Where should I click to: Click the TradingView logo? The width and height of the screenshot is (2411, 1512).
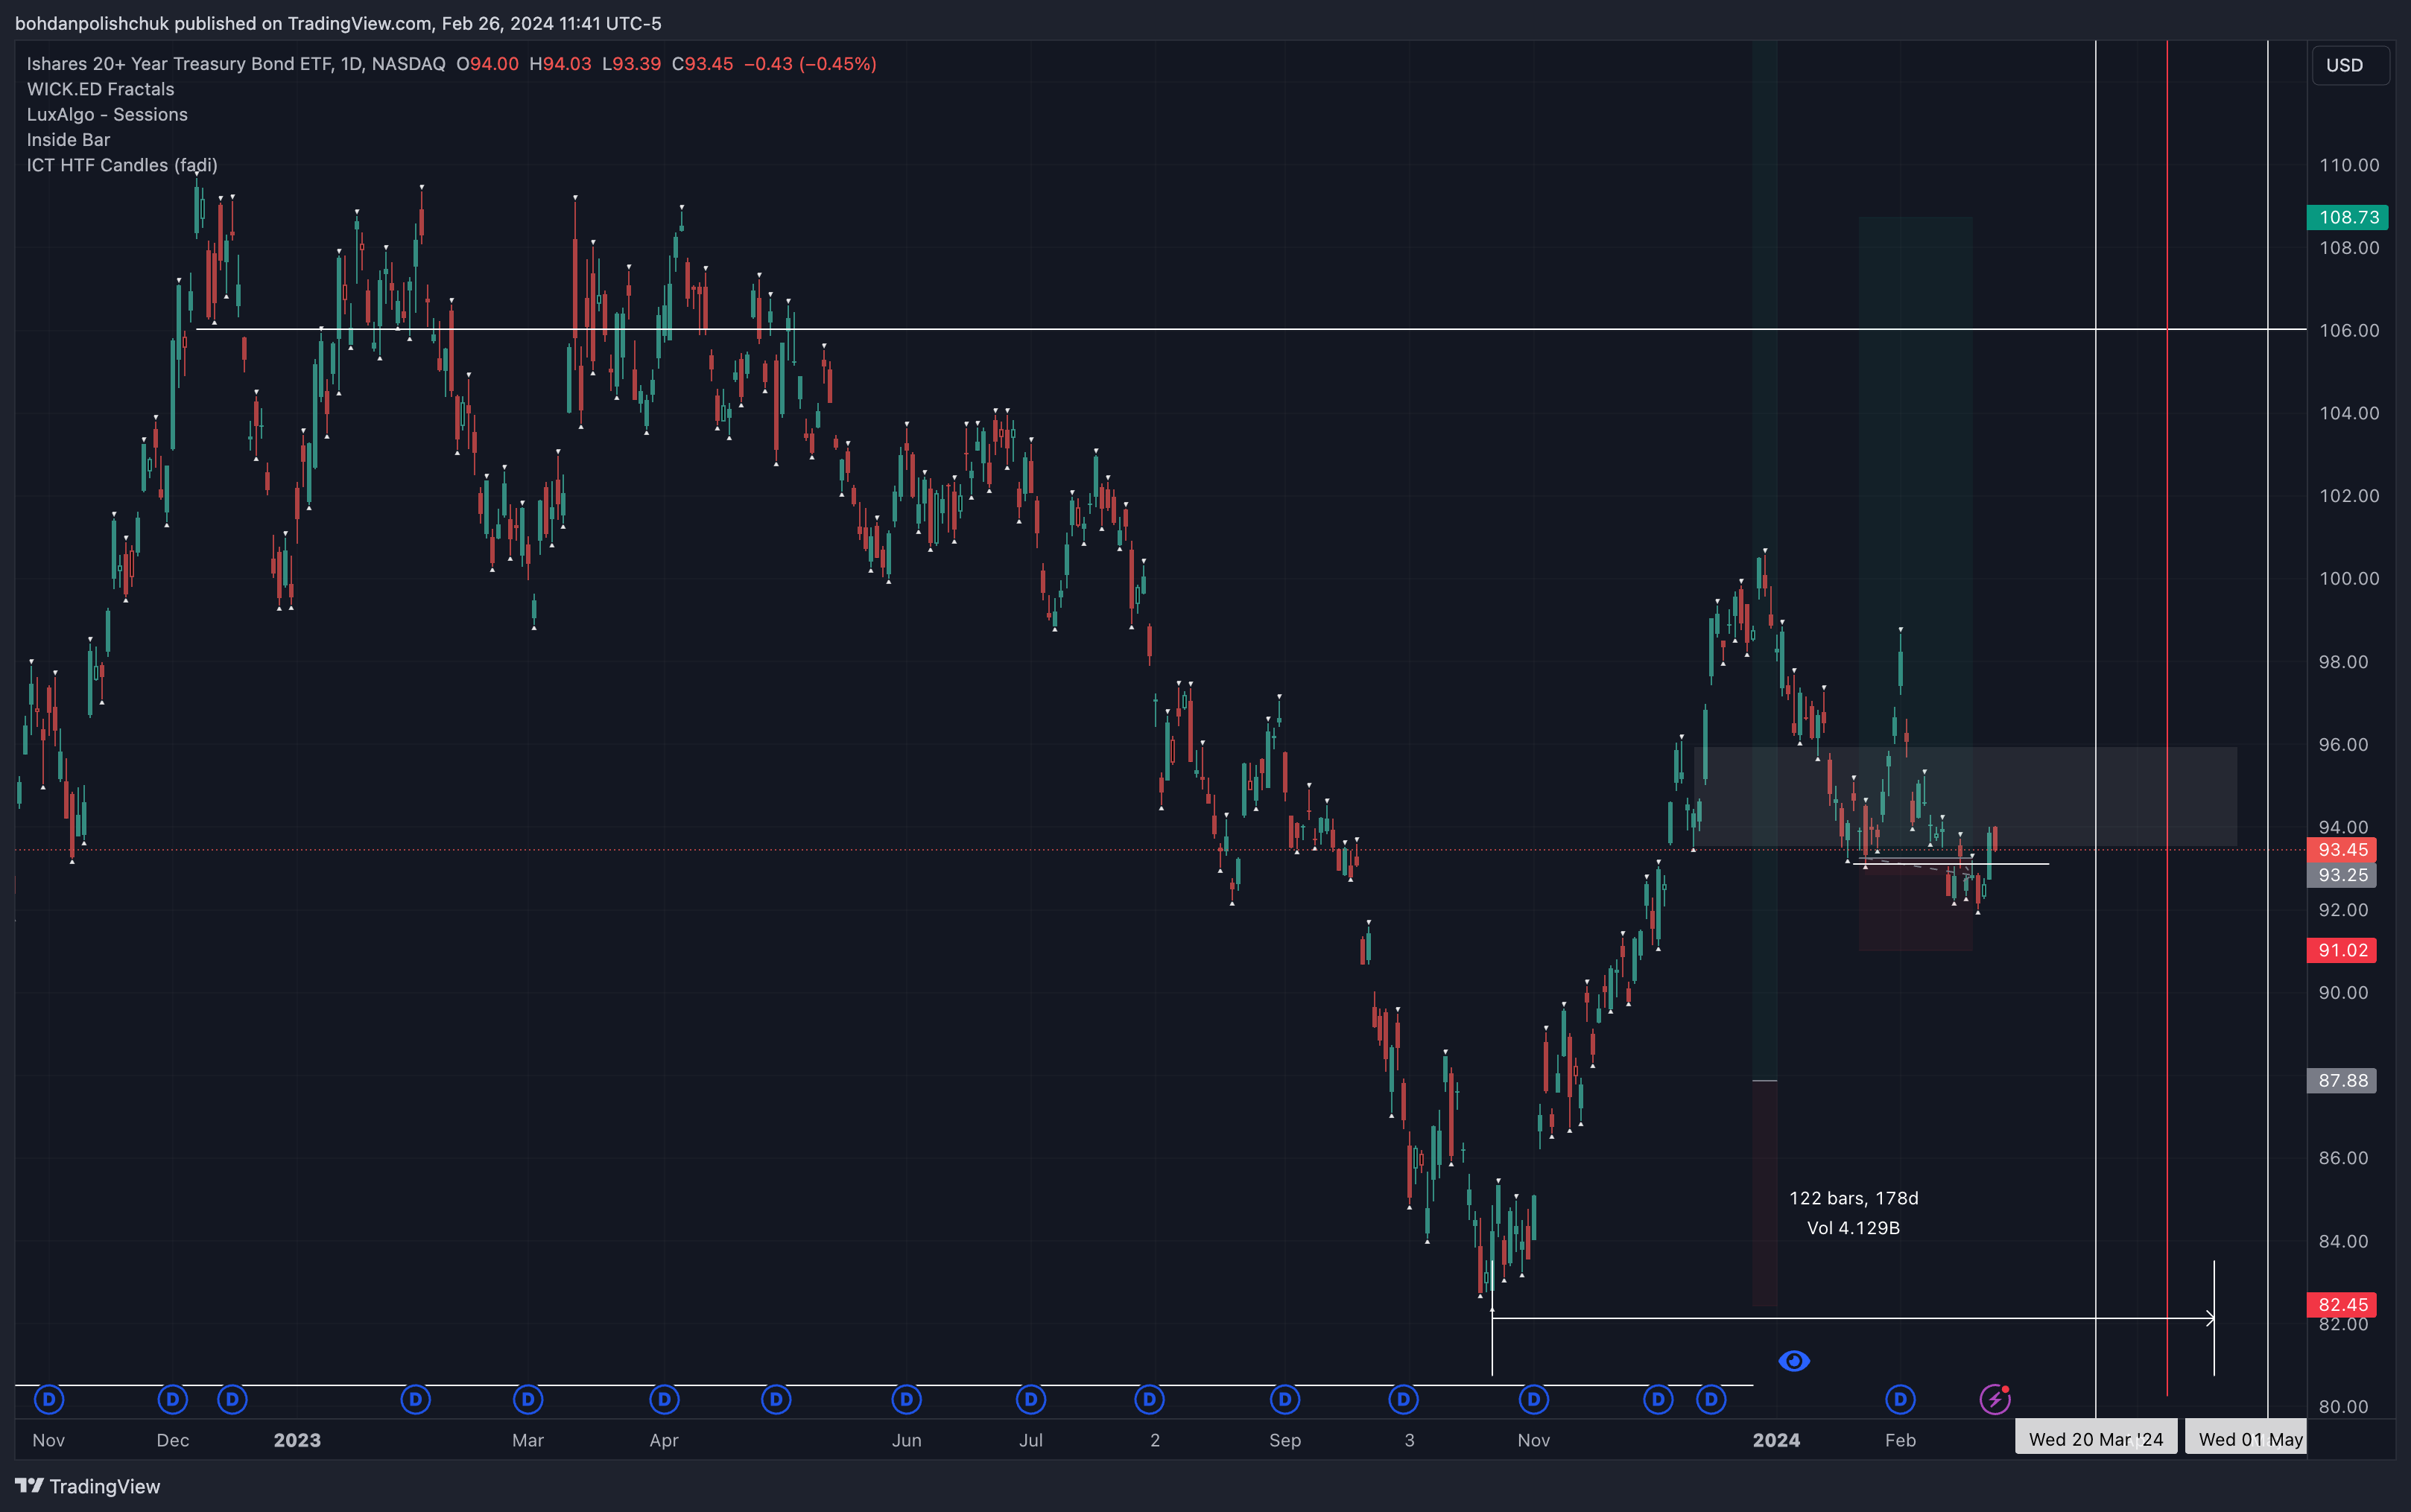coord(88,1486)
